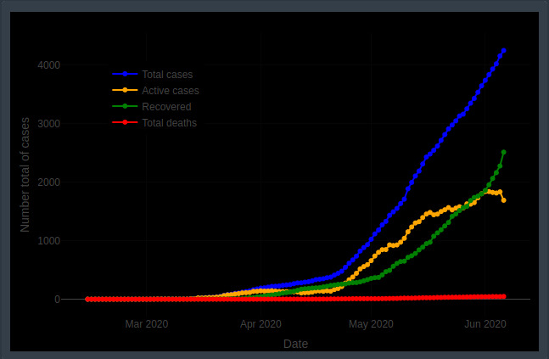Toggle Recovered trace in the legend

tap(166, 107)
